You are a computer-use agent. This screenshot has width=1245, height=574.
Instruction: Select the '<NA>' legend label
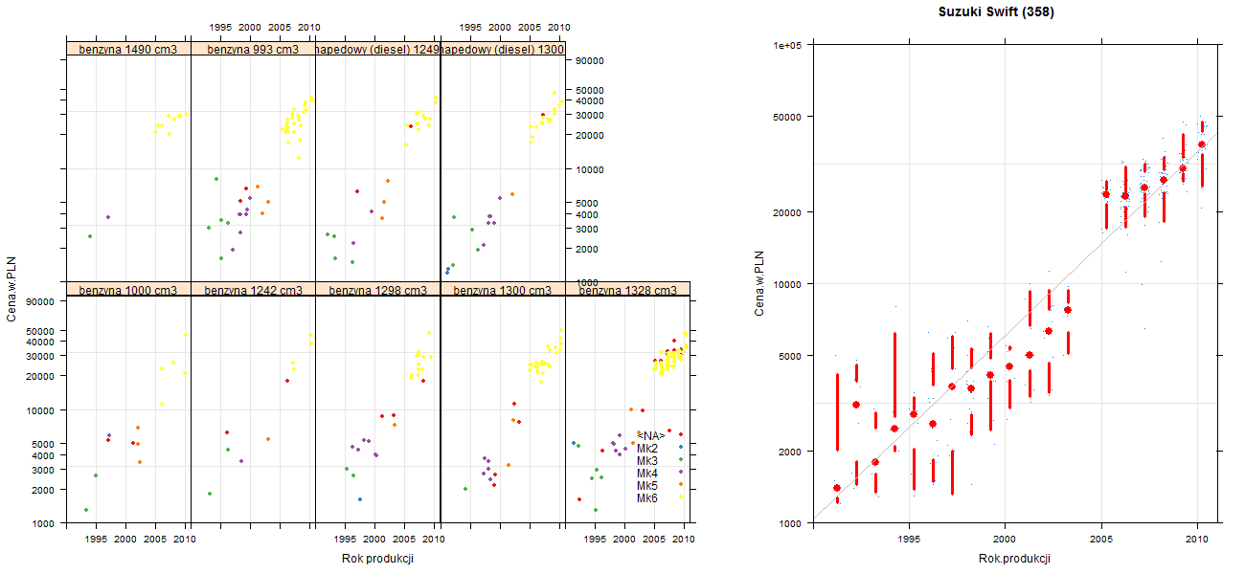pos(651,435)
